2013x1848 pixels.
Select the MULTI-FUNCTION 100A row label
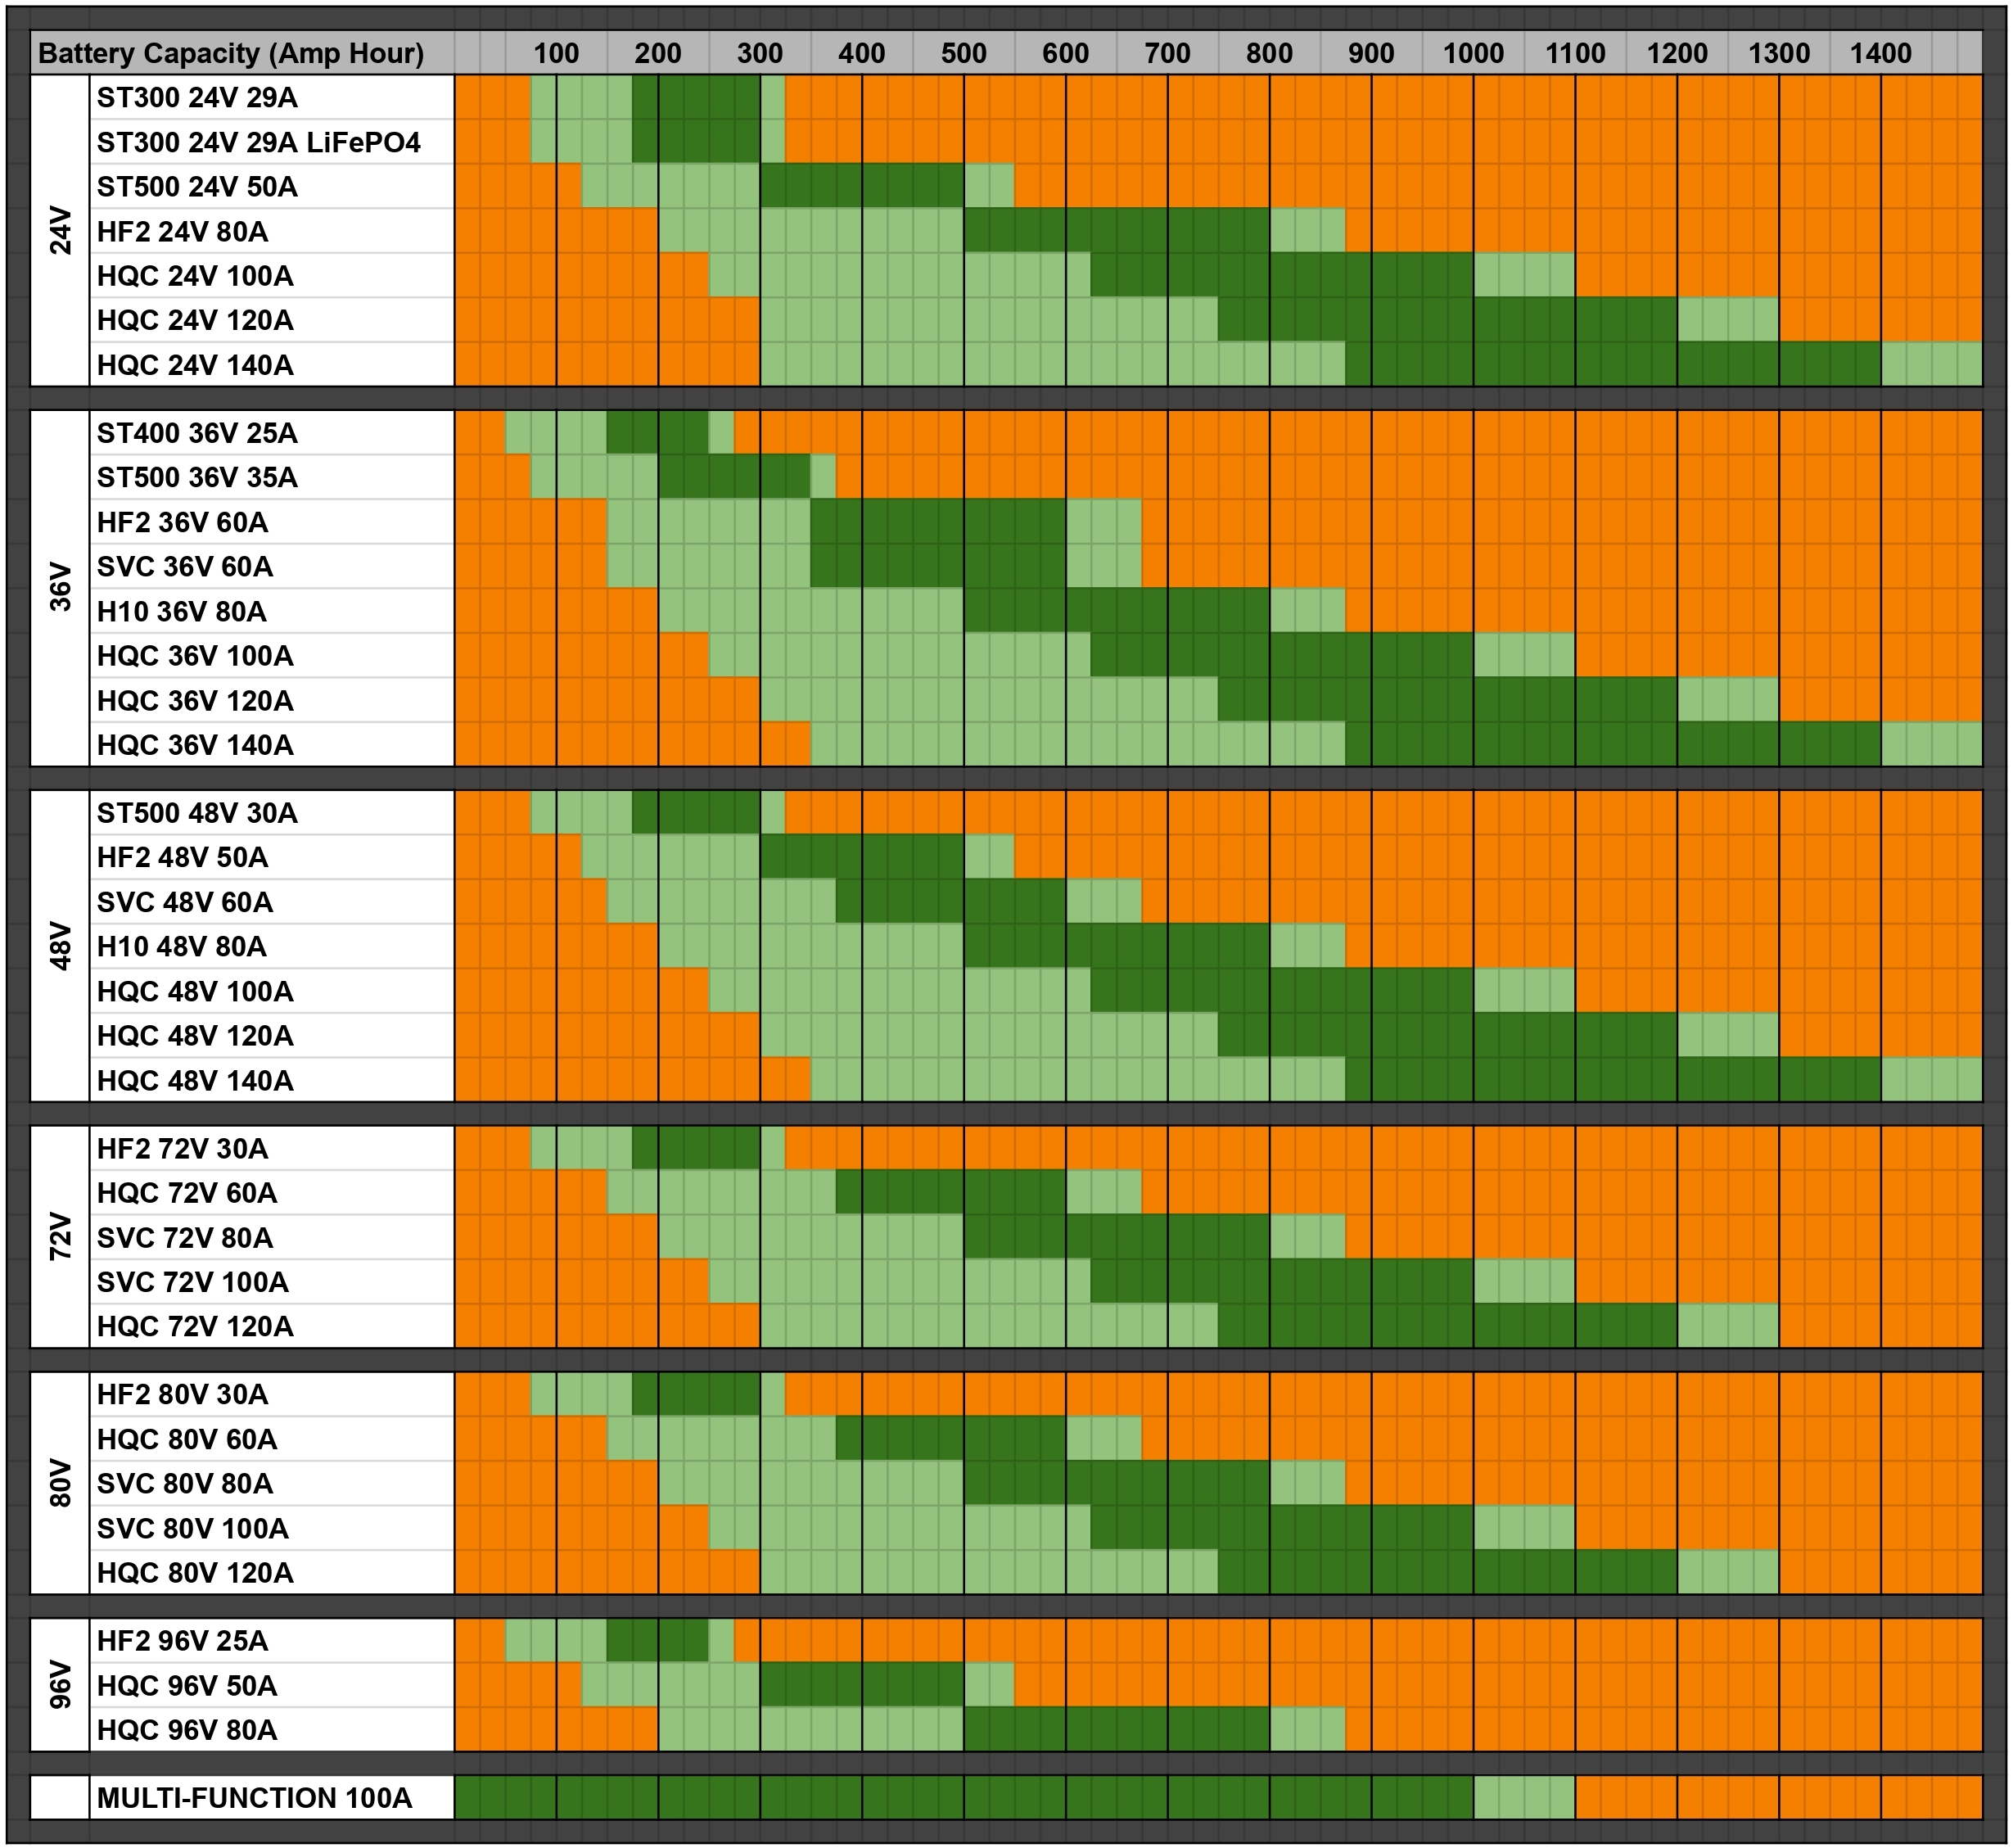pyautogui.click(x=254, y=1798)
